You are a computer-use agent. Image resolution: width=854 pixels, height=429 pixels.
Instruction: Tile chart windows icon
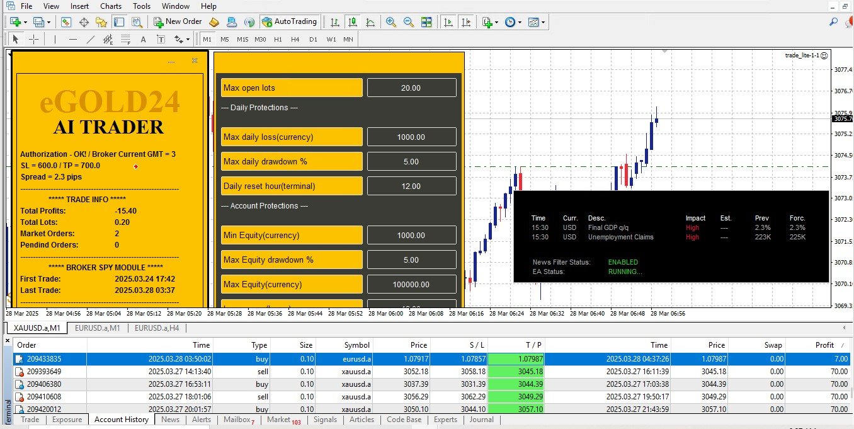click(x=426, y=21)
